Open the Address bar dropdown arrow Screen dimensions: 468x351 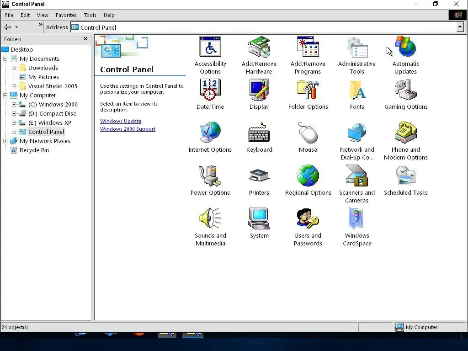(460, 27)
